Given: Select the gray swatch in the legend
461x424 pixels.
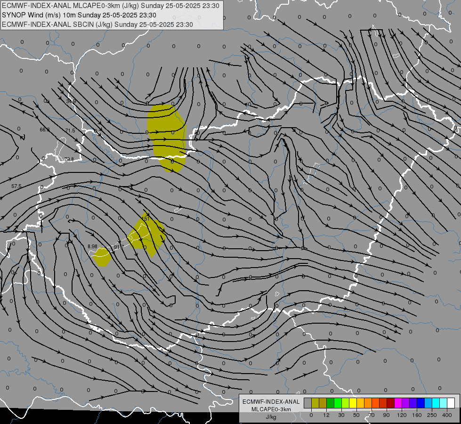Looking at the screenshot, I should coord(307,403).
